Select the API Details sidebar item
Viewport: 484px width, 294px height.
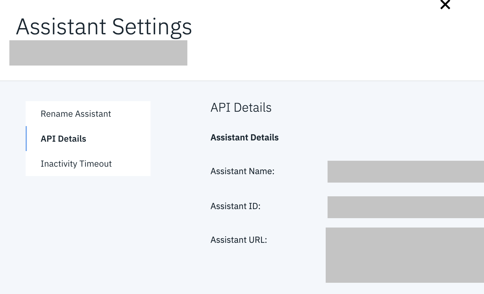[x=63, y=139]
